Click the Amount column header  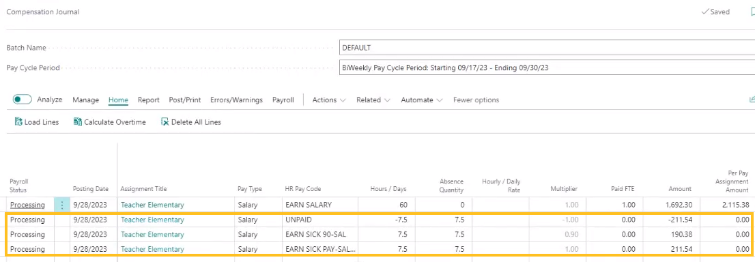[679, 189]
